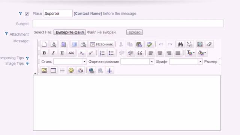Click the Insert Table icon
The height and width of the screenshot is (135, 240).
(53, 70)
